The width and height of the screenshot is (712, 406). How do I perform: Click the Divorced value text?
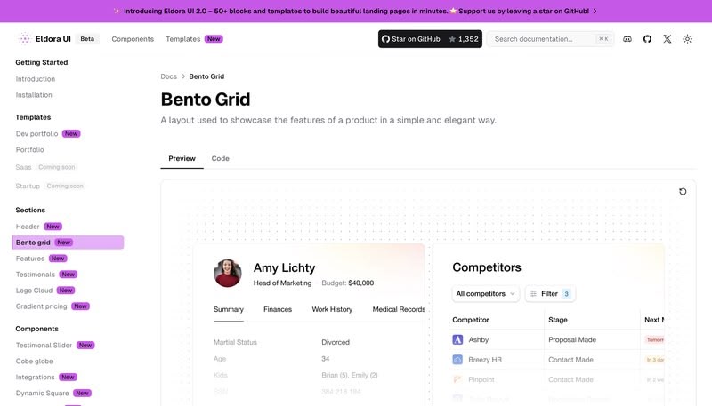(336, 342)
